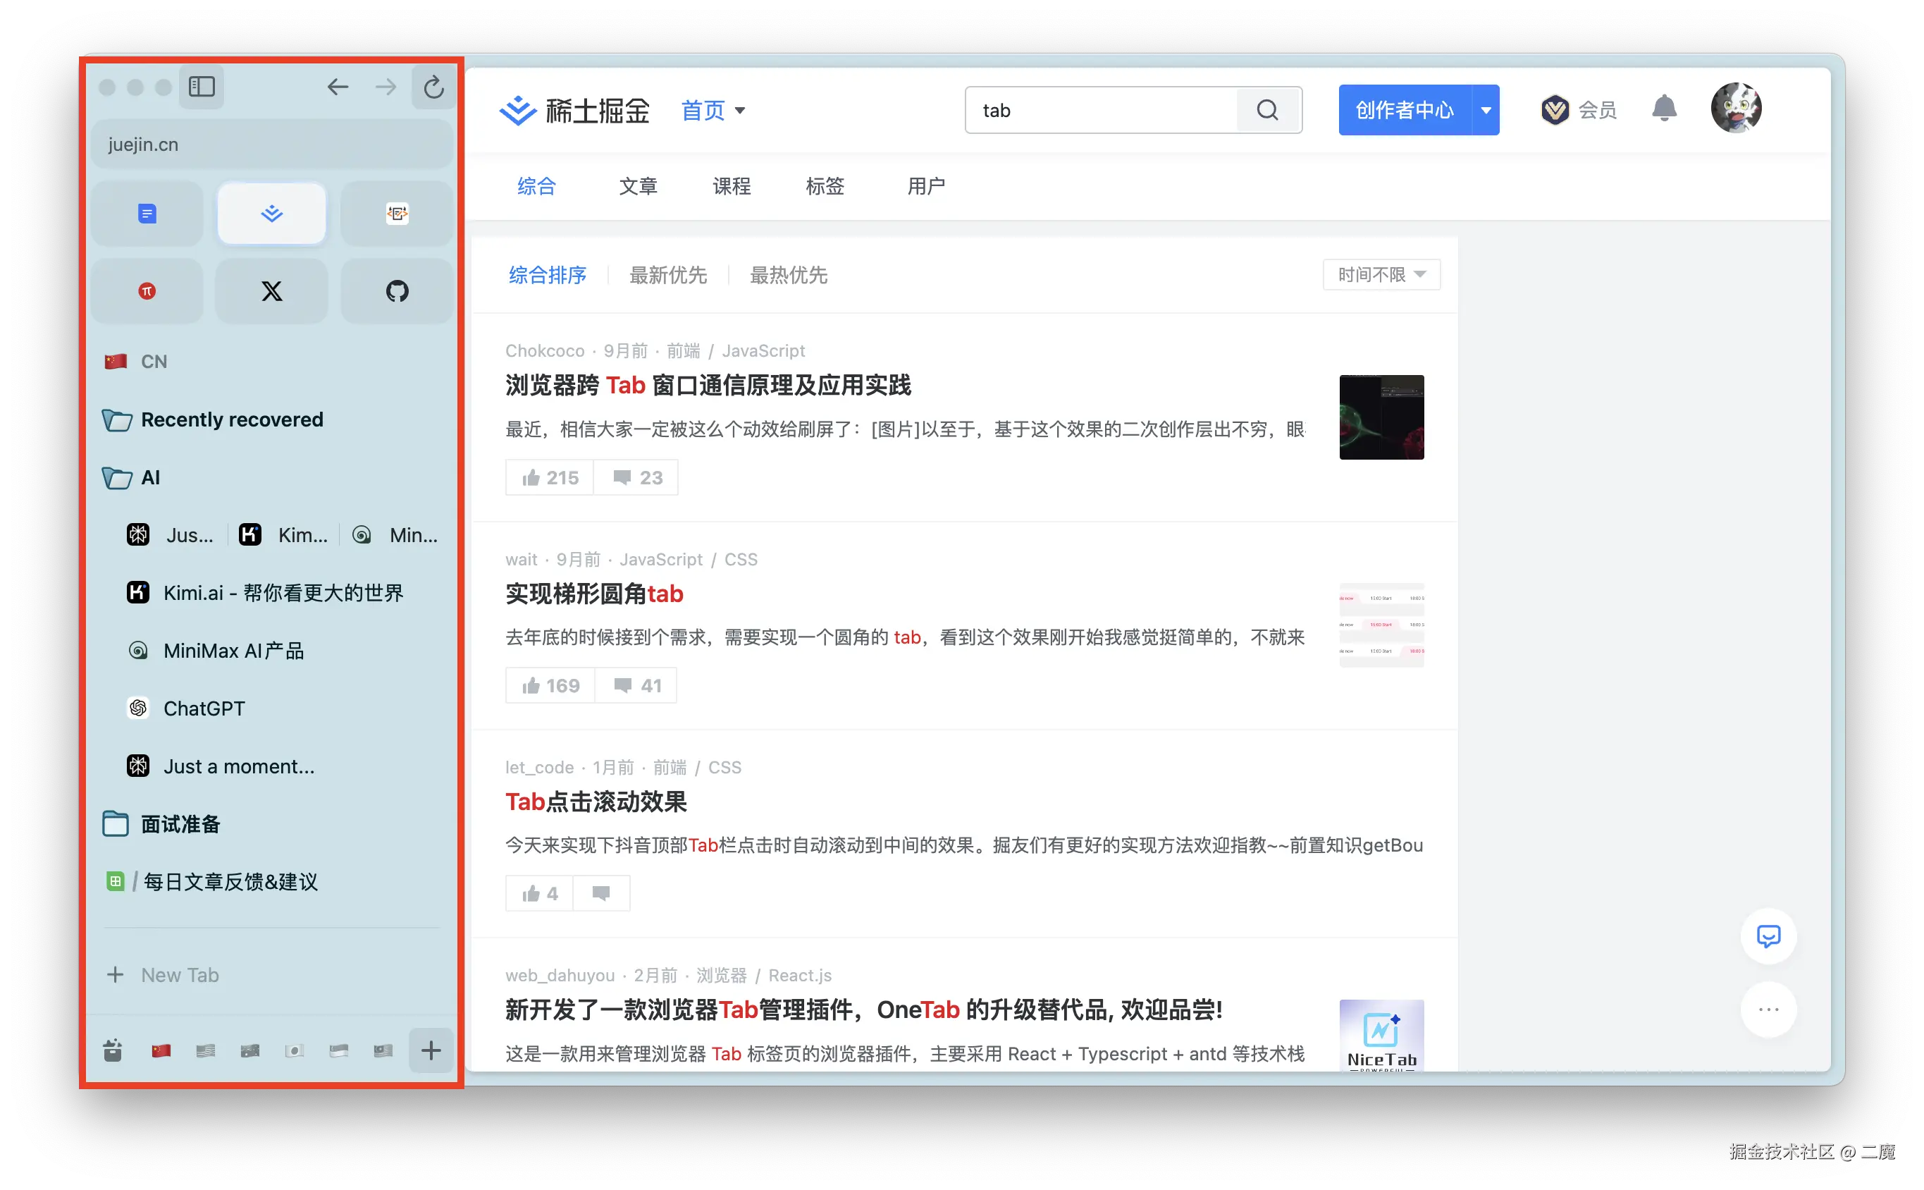Switch to the 文章 tab

637,187
